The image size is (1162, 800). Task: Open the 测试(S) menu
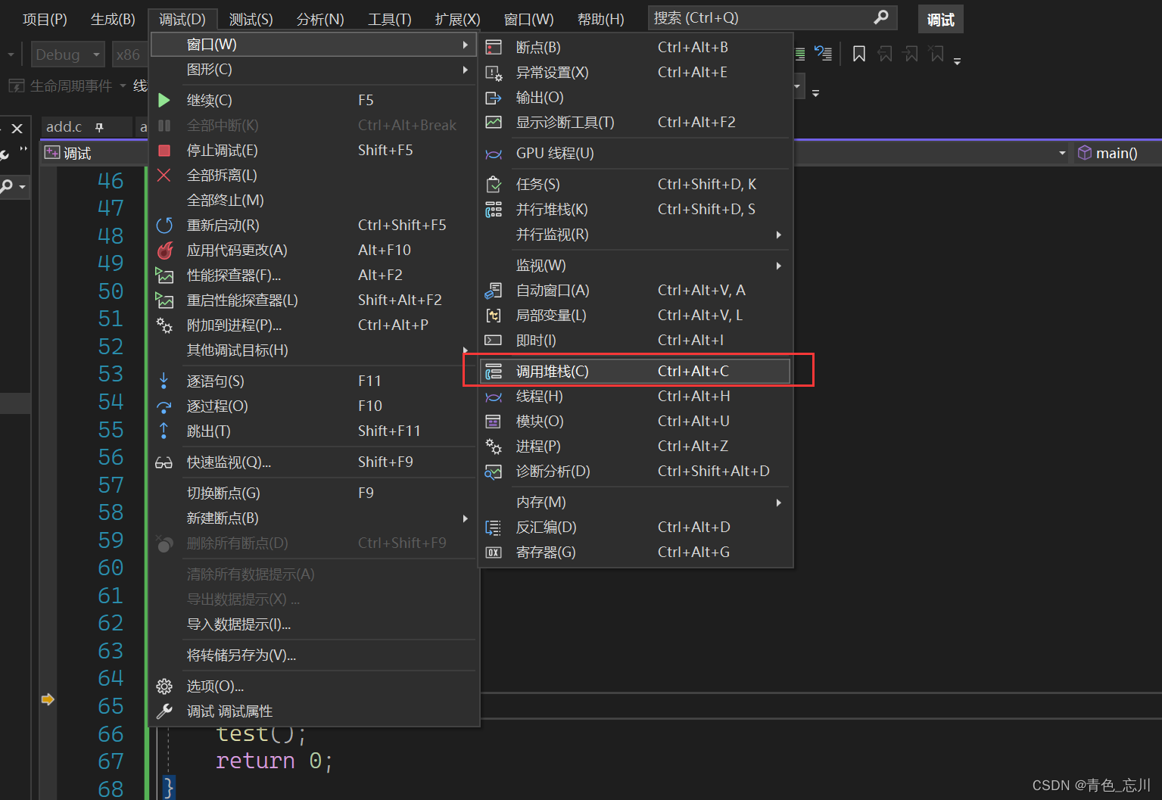pyautogui.click(x=251, y=19)
